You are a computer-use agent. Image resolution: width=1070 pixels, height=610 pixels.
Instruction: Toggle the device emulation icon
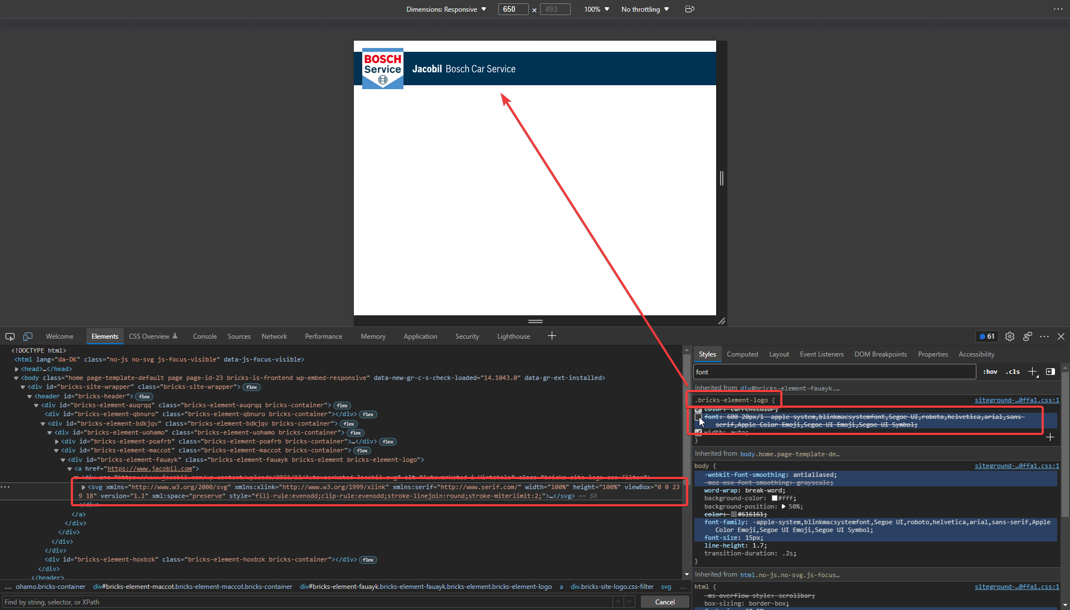coord(28,336)
